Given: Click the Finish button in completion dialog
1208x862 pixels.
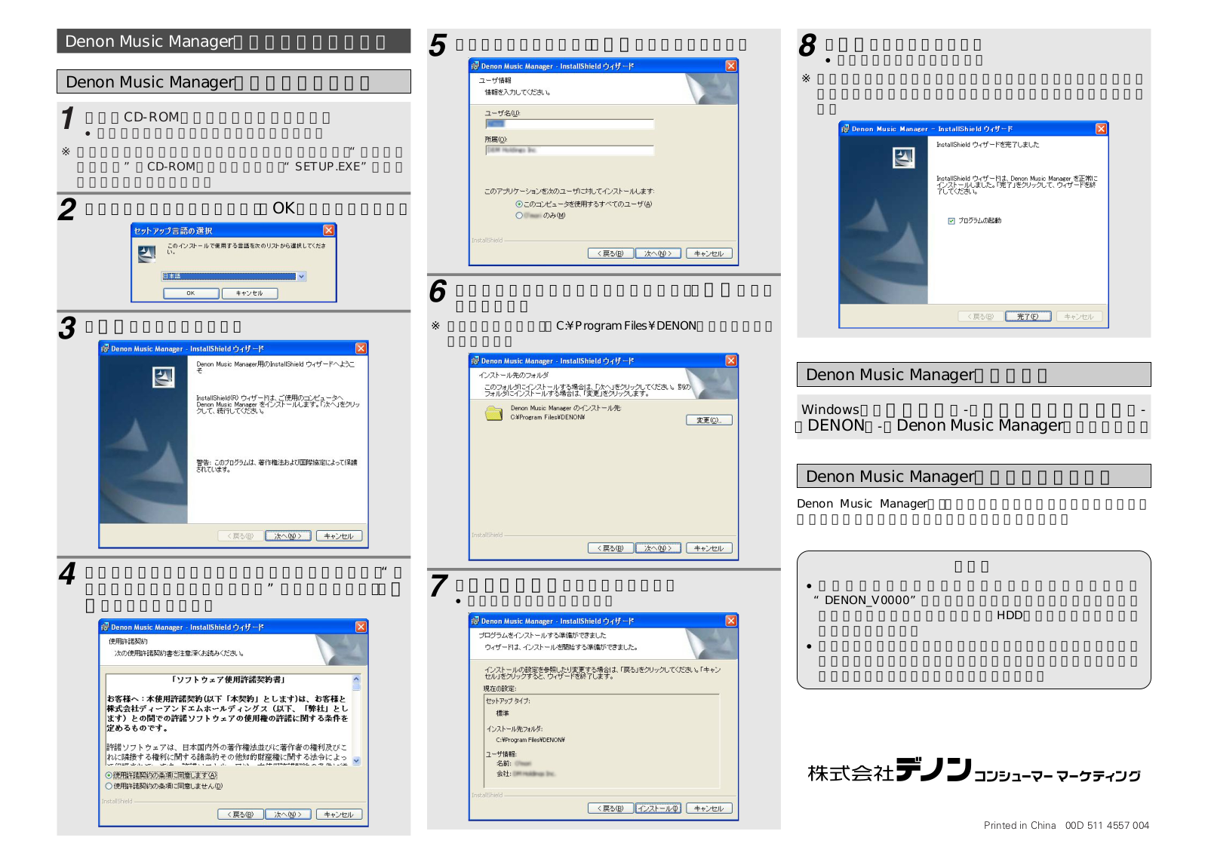Looking at the screenshot, I should [1028, 317].
